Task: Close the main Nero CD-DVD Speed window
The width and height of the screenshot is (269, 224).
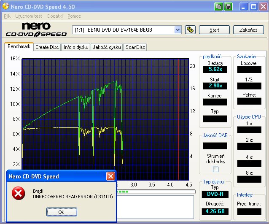Action: [263, 7]
